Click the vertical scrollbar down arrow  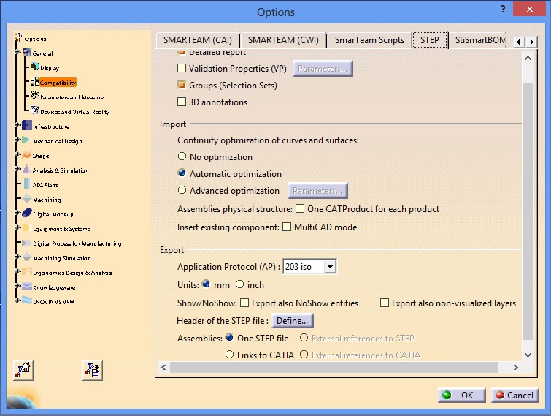(x=528, y=355)
